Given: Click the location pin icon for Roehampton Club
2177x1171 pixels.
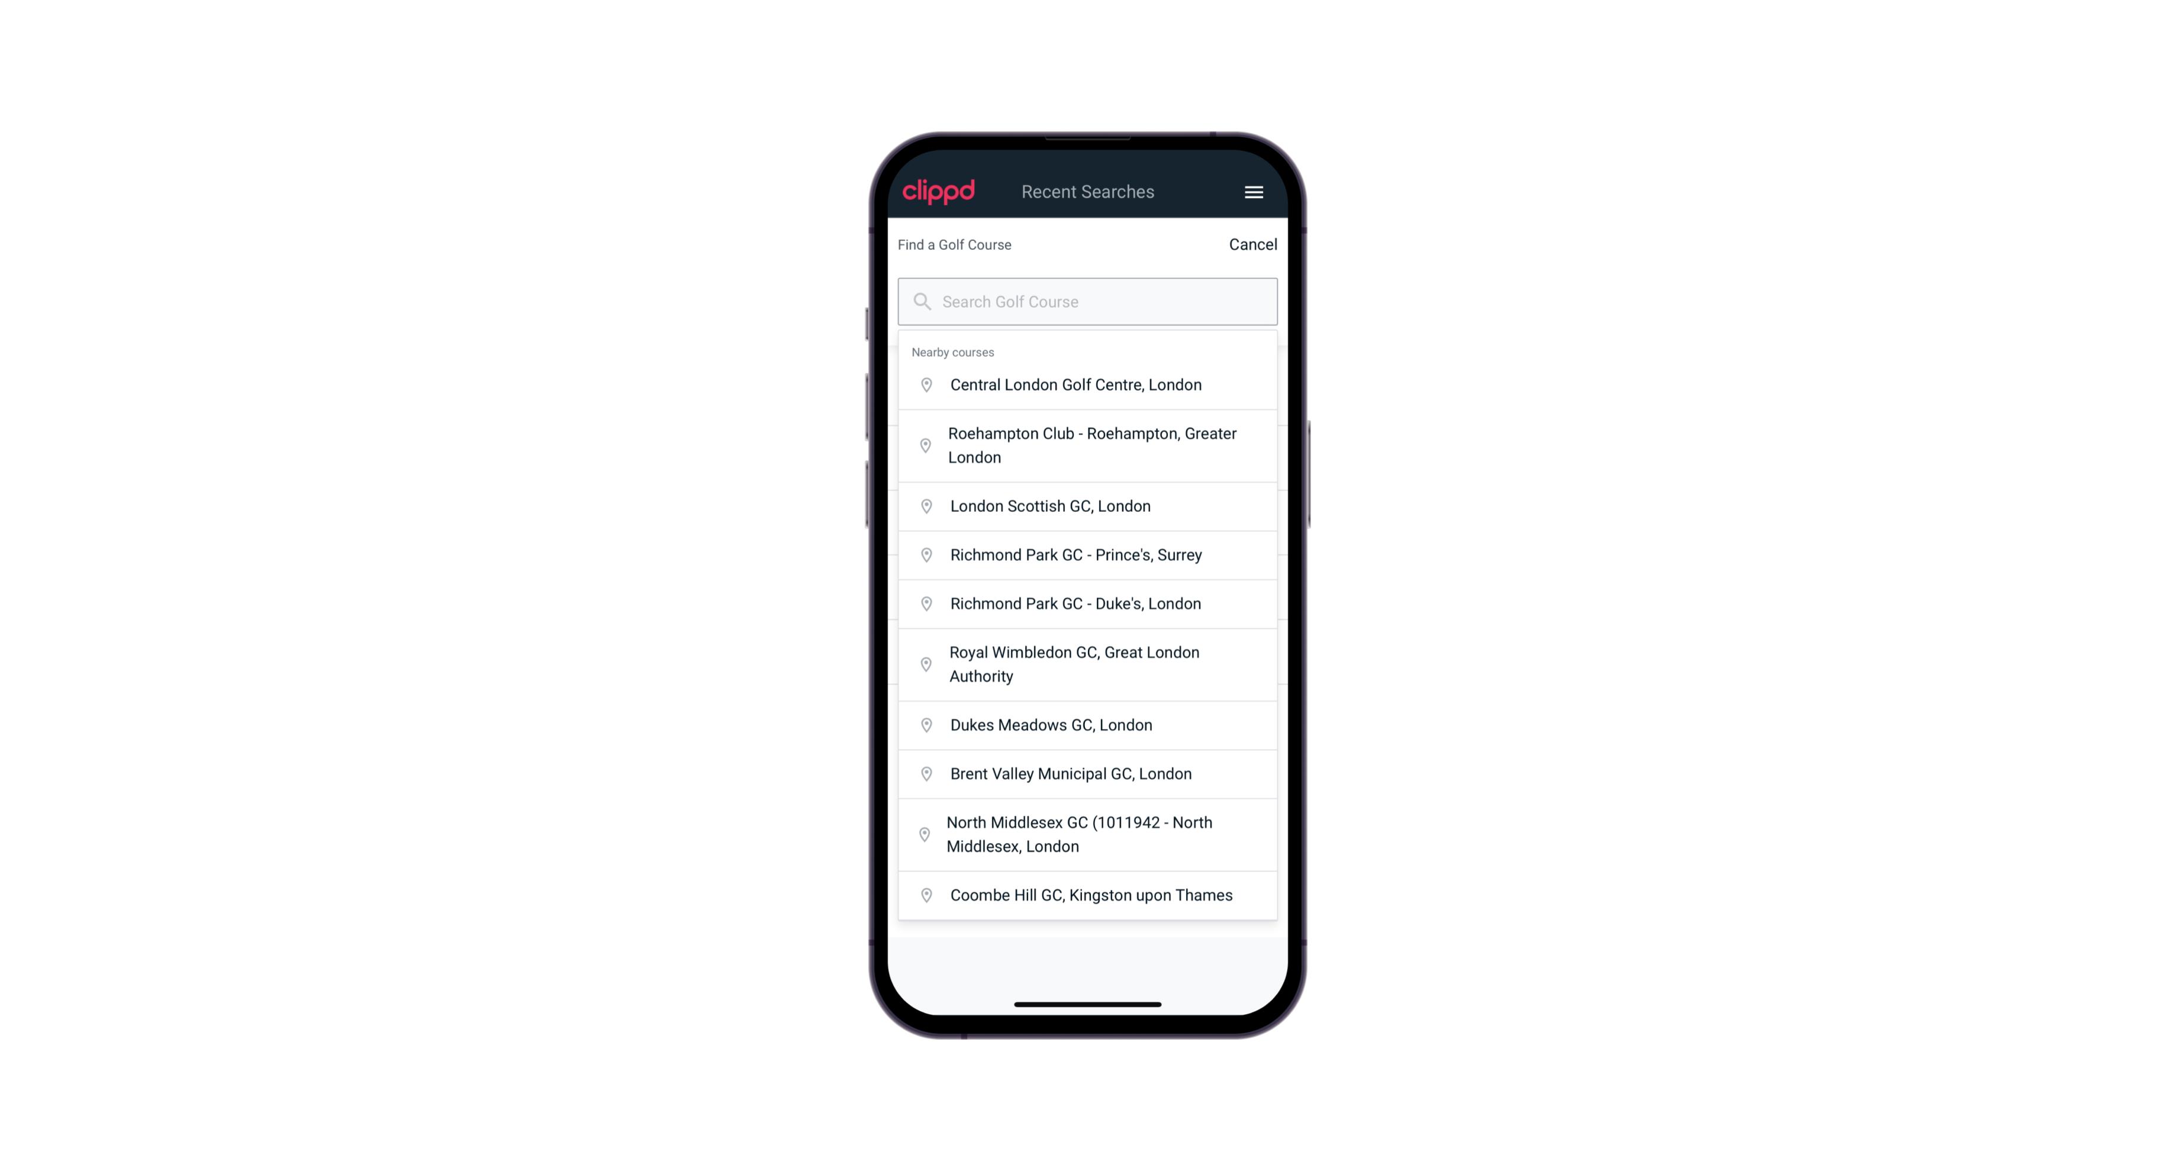Looking at the screenshot, I should 924,446.
